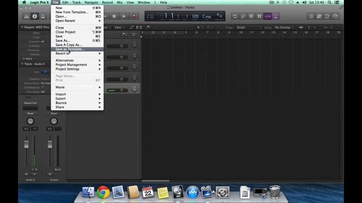Click the LCD display mode icon
Viewport: 362px width, 203px height.
[x=150, y=16]
